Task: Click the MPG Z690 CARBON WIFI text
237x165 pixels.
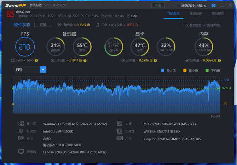Action: pos(170,124)
